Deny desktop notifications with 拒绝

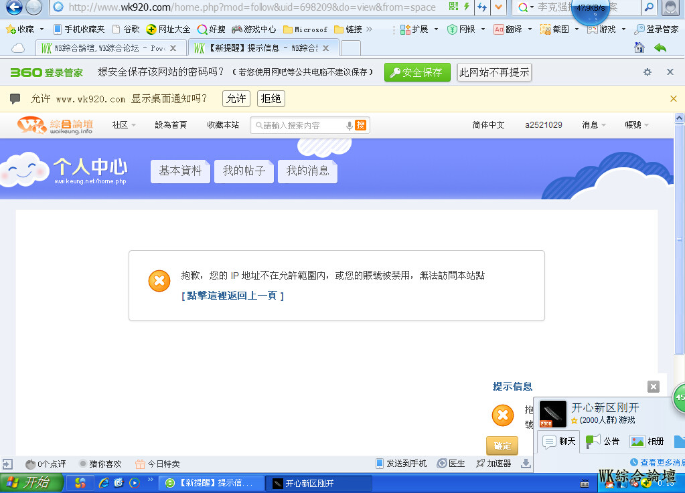tap(271, 98)
